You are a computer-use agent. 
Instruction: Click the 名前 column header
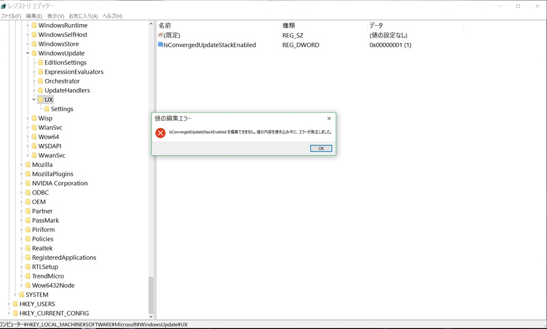(218, 26)
